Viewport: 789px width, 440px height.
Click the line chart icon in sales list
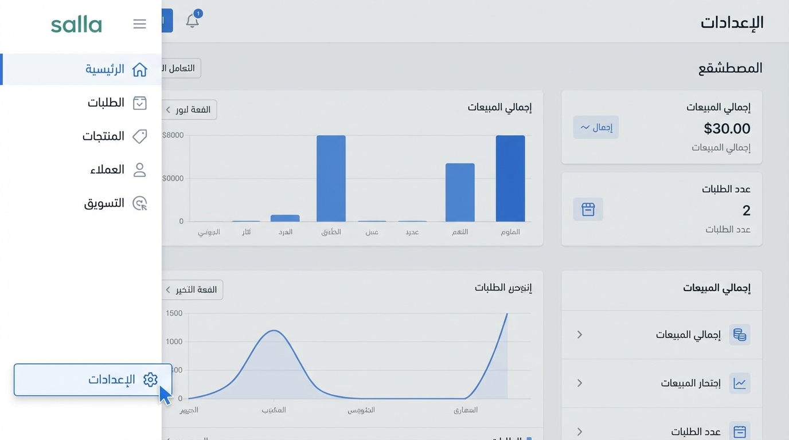[740, 383]
